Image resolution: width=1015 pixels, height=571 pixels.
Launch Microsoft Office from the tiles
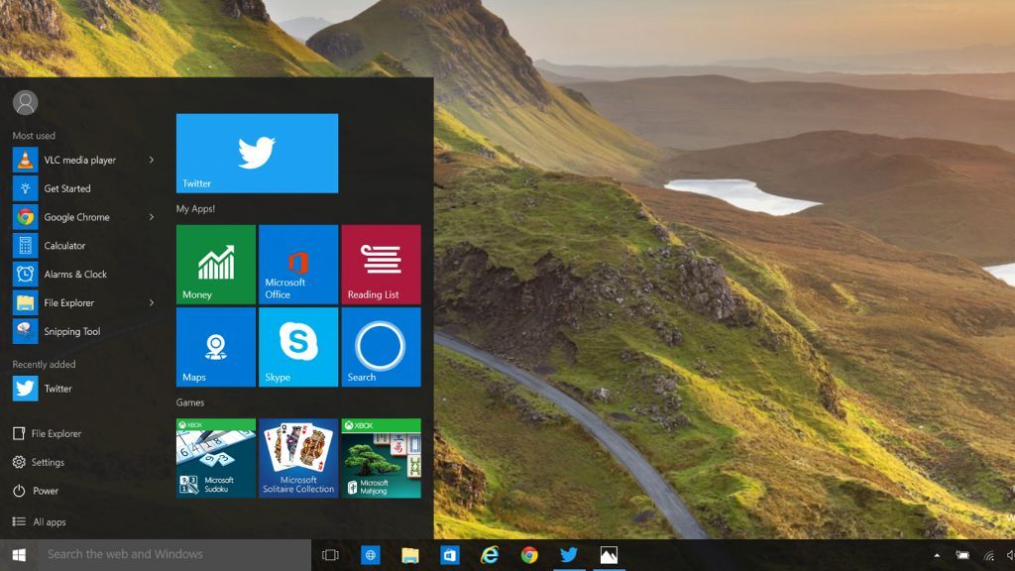(298, 263)
